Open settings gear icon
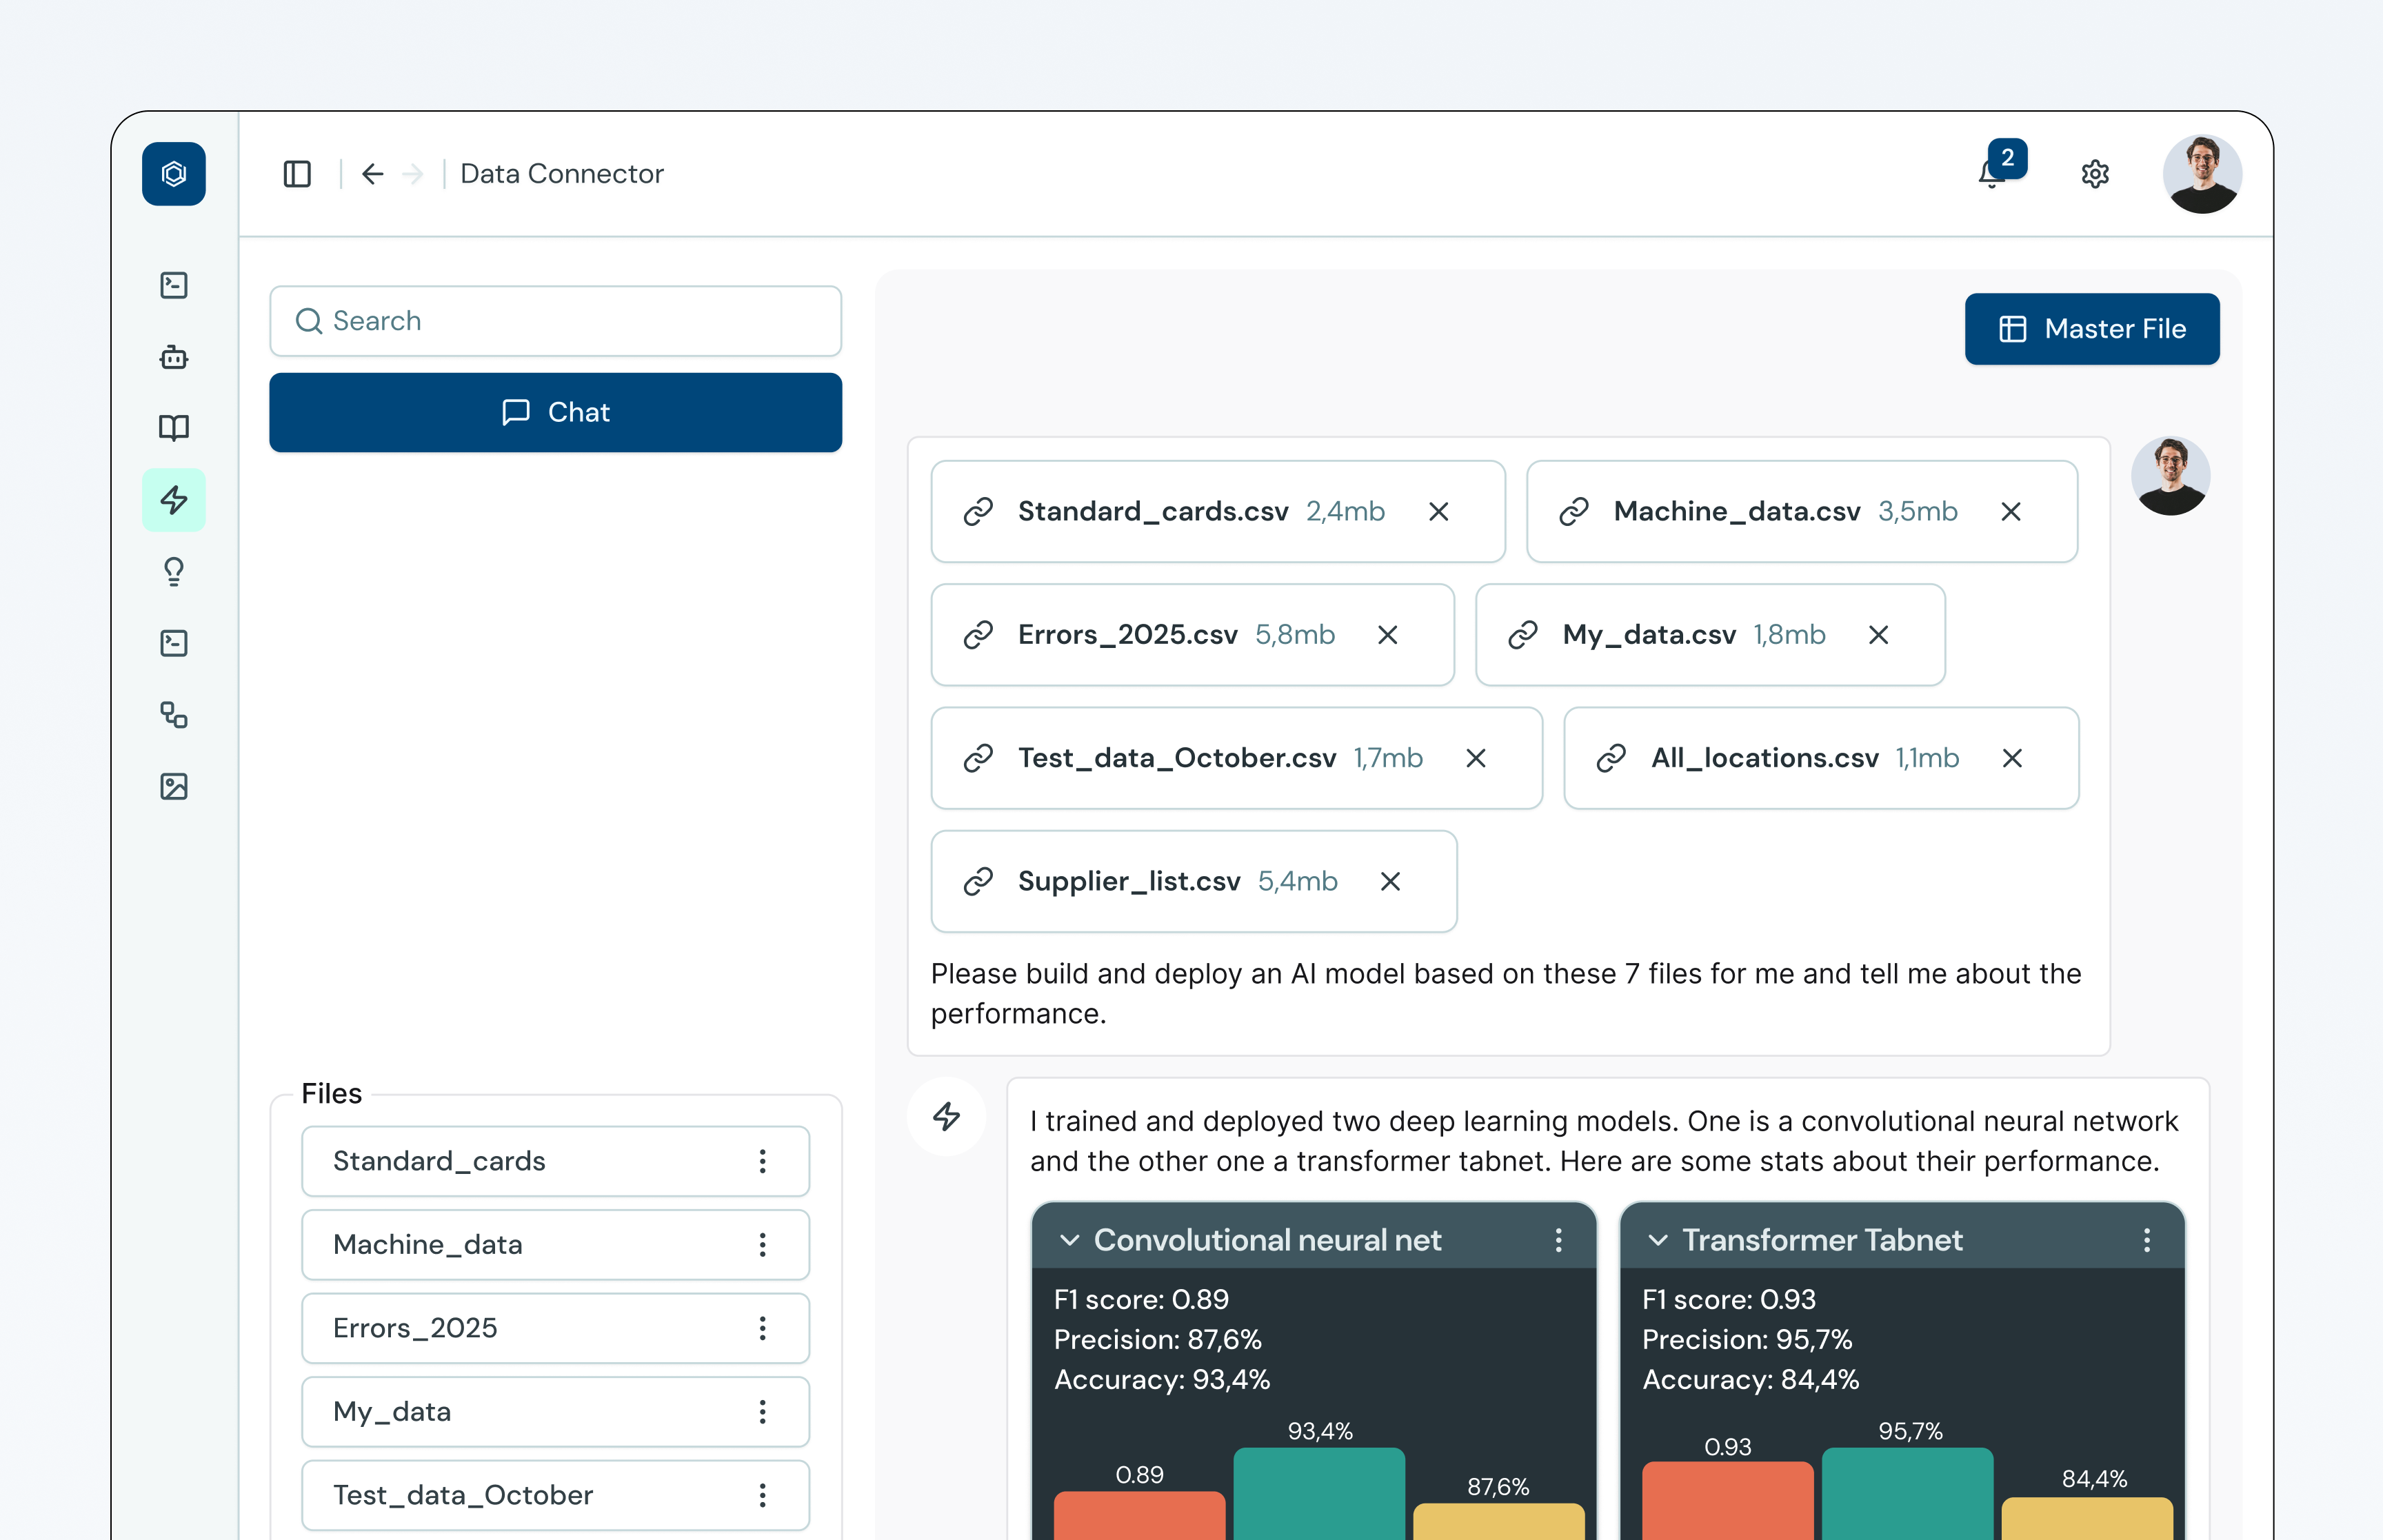2383x1540 pixels. click(2095, 174)
